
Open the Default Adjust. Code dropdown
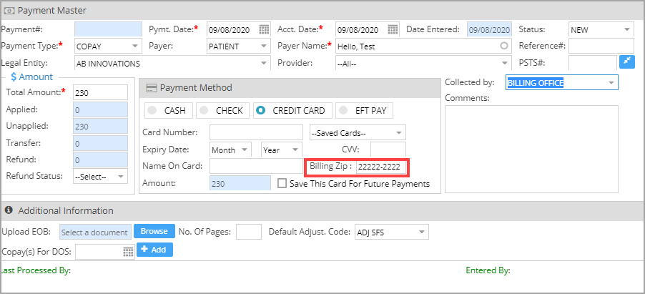tap(391, 232)
